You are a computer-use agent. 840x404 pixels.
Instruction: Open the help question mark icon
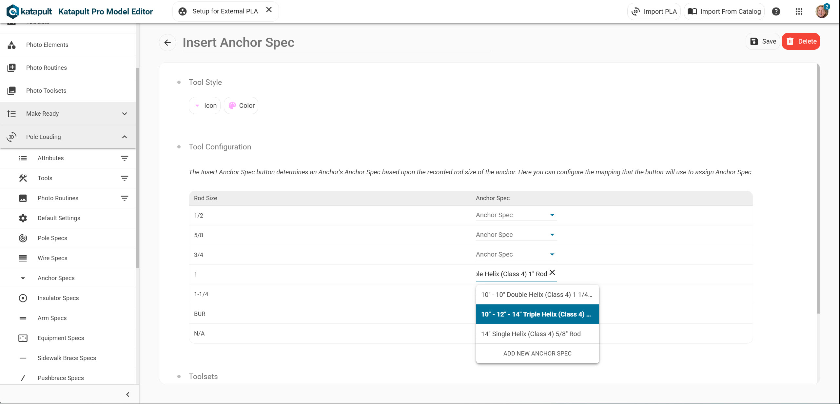tap(776, 11)
